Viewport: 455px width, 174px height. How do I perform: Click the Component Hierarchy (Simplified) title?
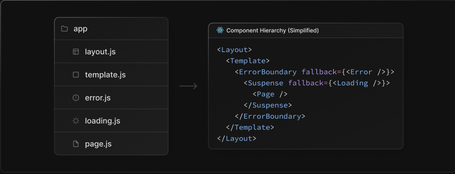(273, 30)
